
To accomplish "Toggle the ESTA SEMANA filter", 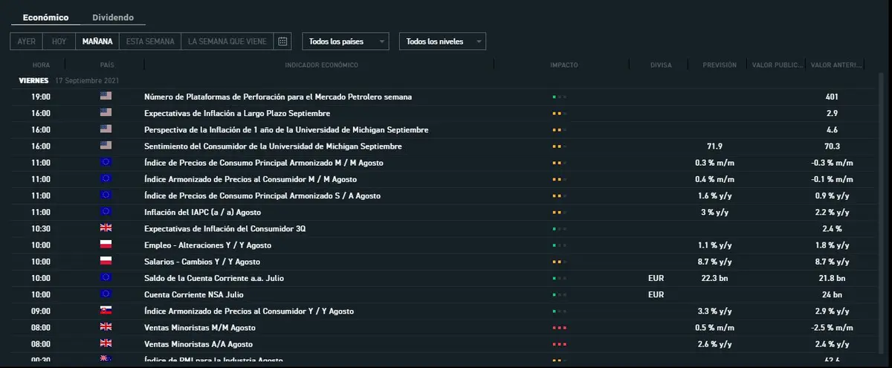I will 150,42.
